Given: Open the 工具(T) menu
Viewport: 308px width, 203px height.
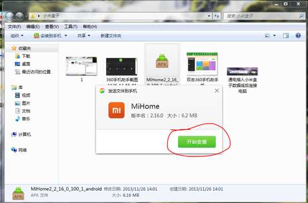Looking at the screenshot, I should pyautogui.click(x=71, y=27).
